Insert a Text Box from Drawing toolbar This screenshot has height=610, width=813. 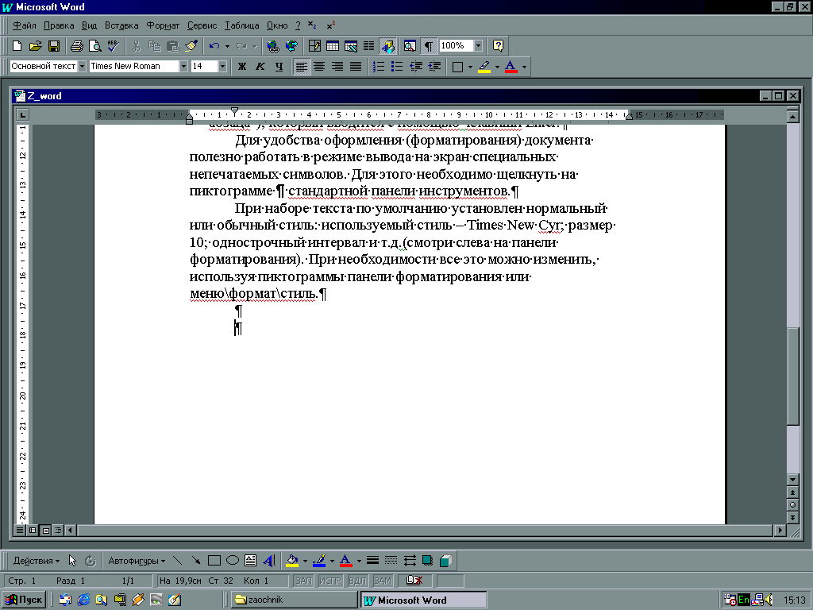click(250, 560)
